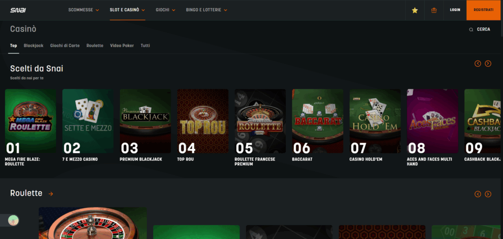Expand the Bingo e Lotterie dropdown
Image resolution: width=503 pixels, height=239 pixels.
pyautogui.click(x=206, y=10)
